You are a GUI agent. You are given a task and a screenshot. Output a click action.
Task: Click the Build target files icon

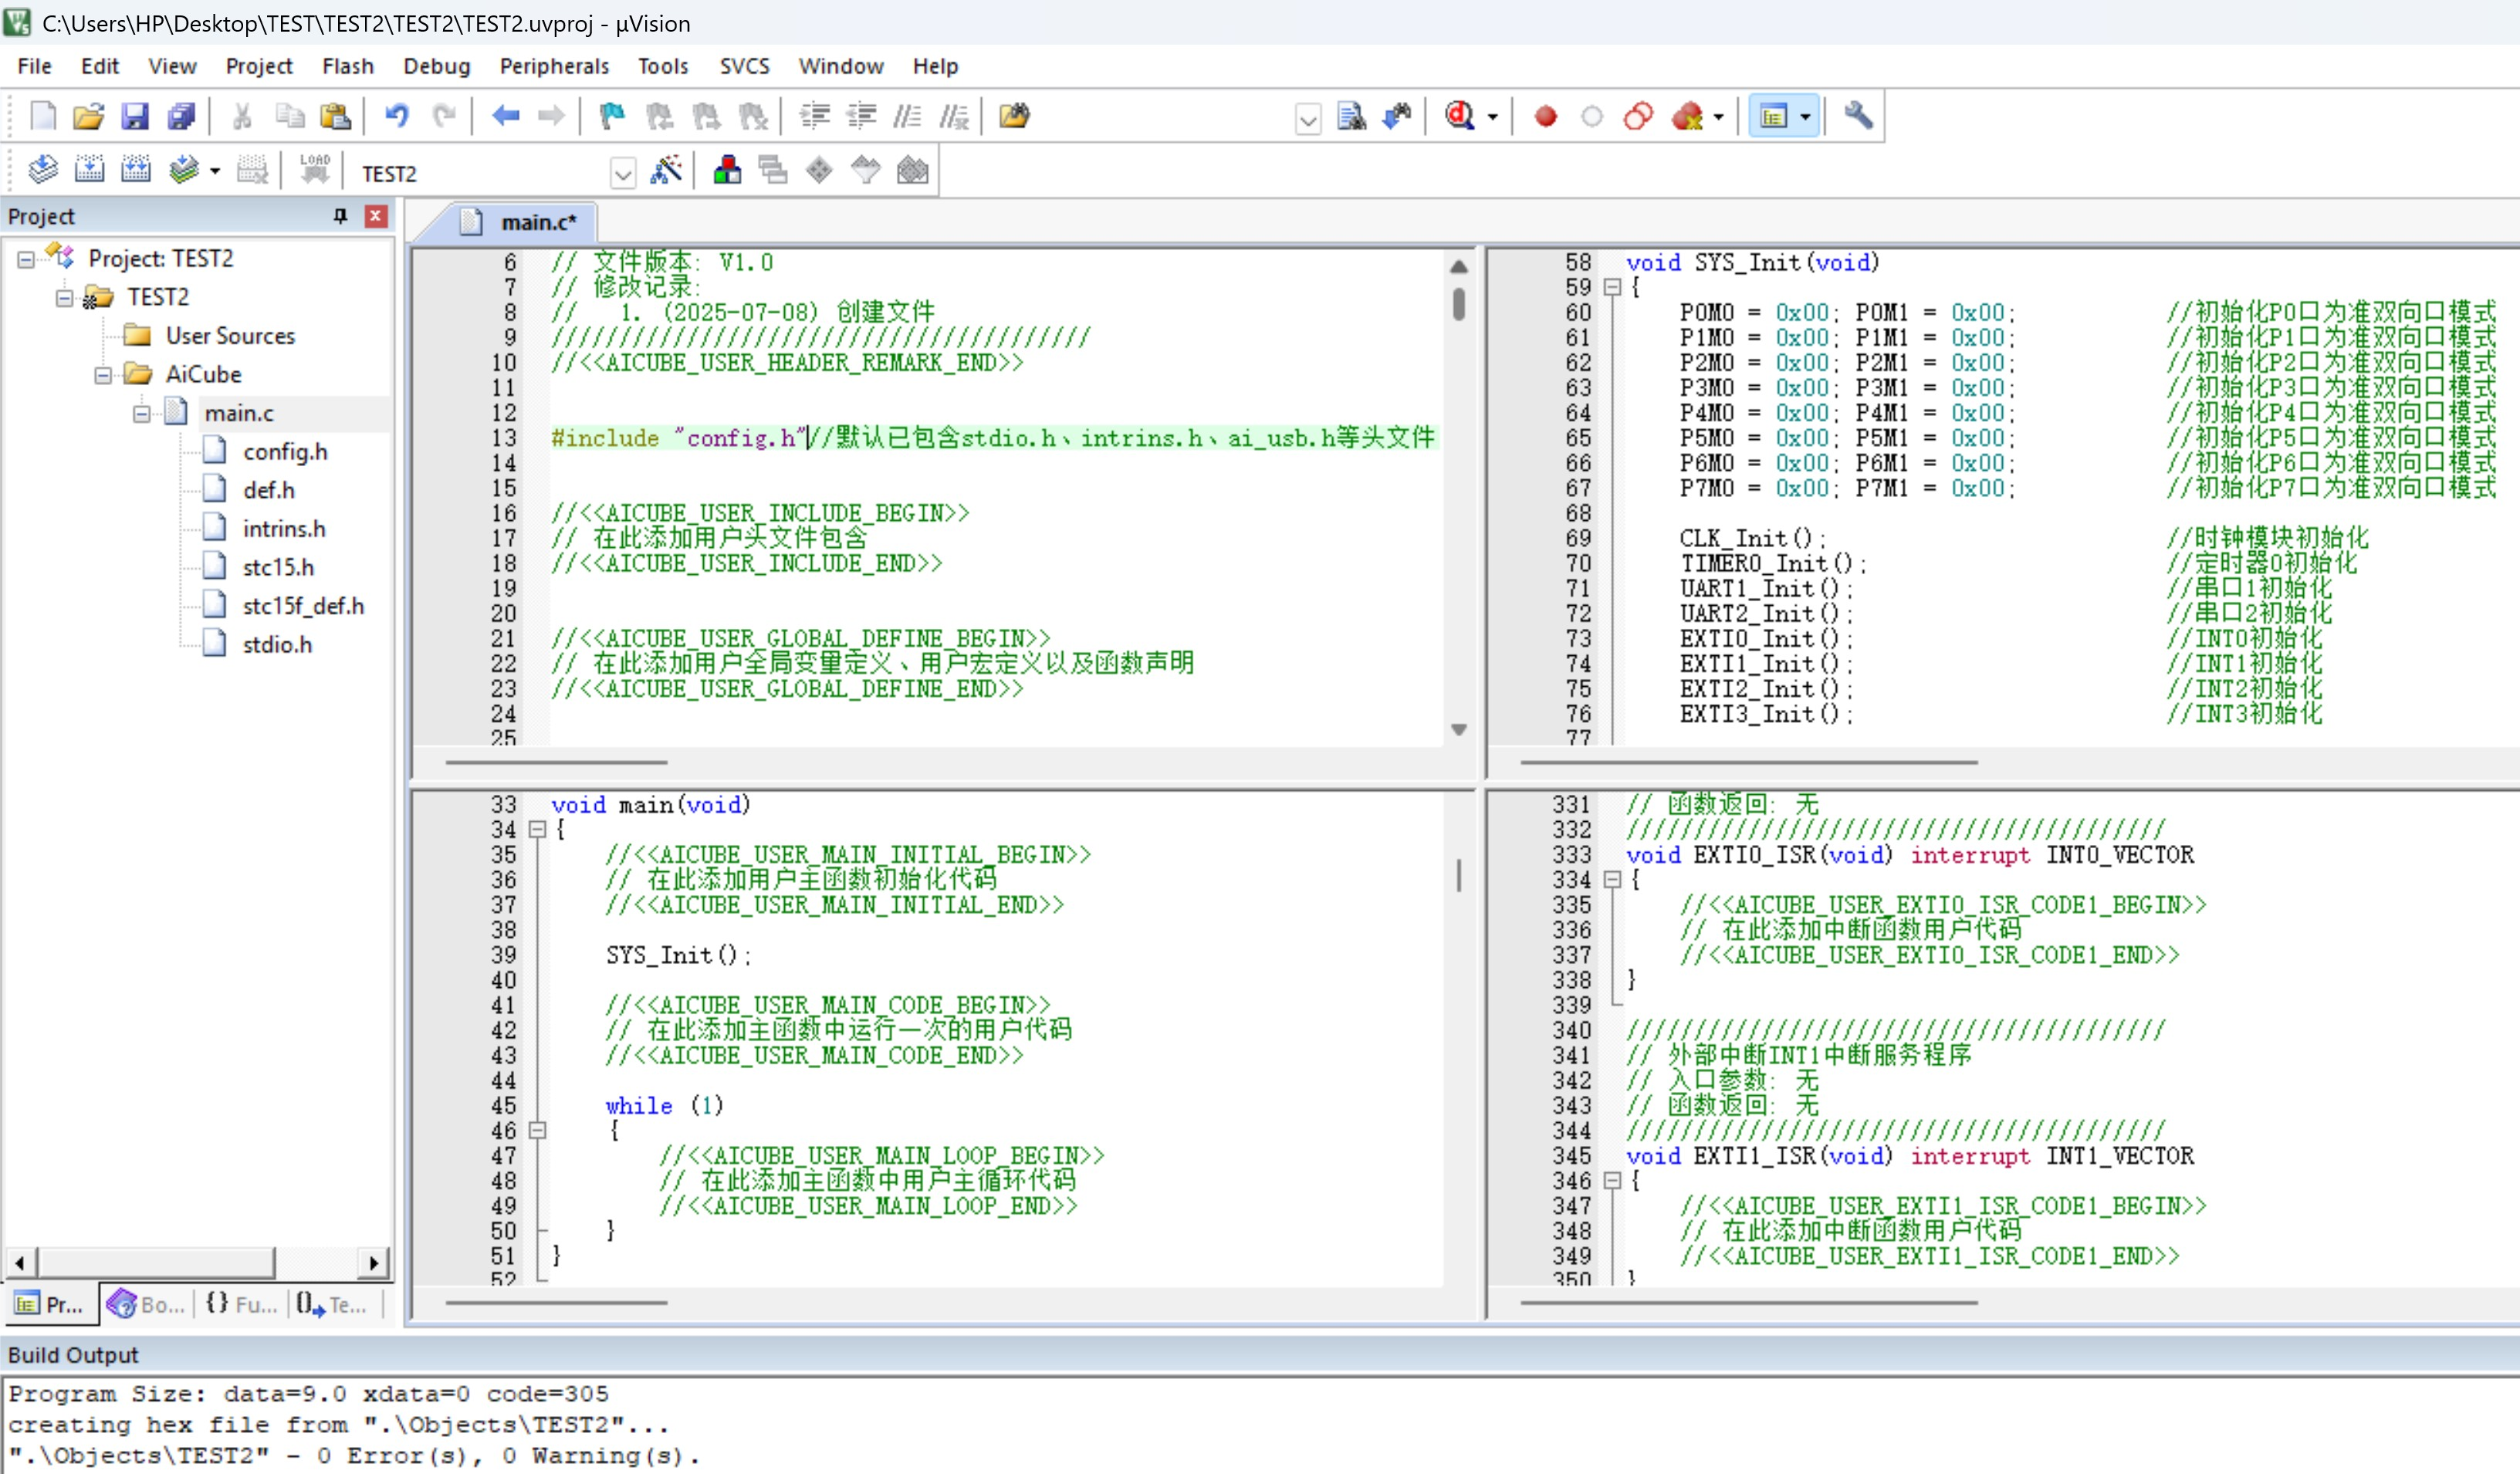pyautogui.click(x=89, y=171)
